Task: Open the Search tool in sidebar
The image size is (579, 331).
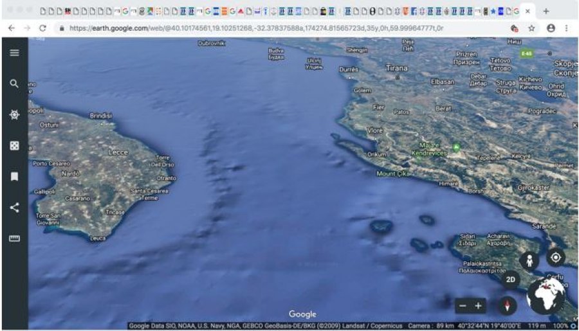Action: 14,84
